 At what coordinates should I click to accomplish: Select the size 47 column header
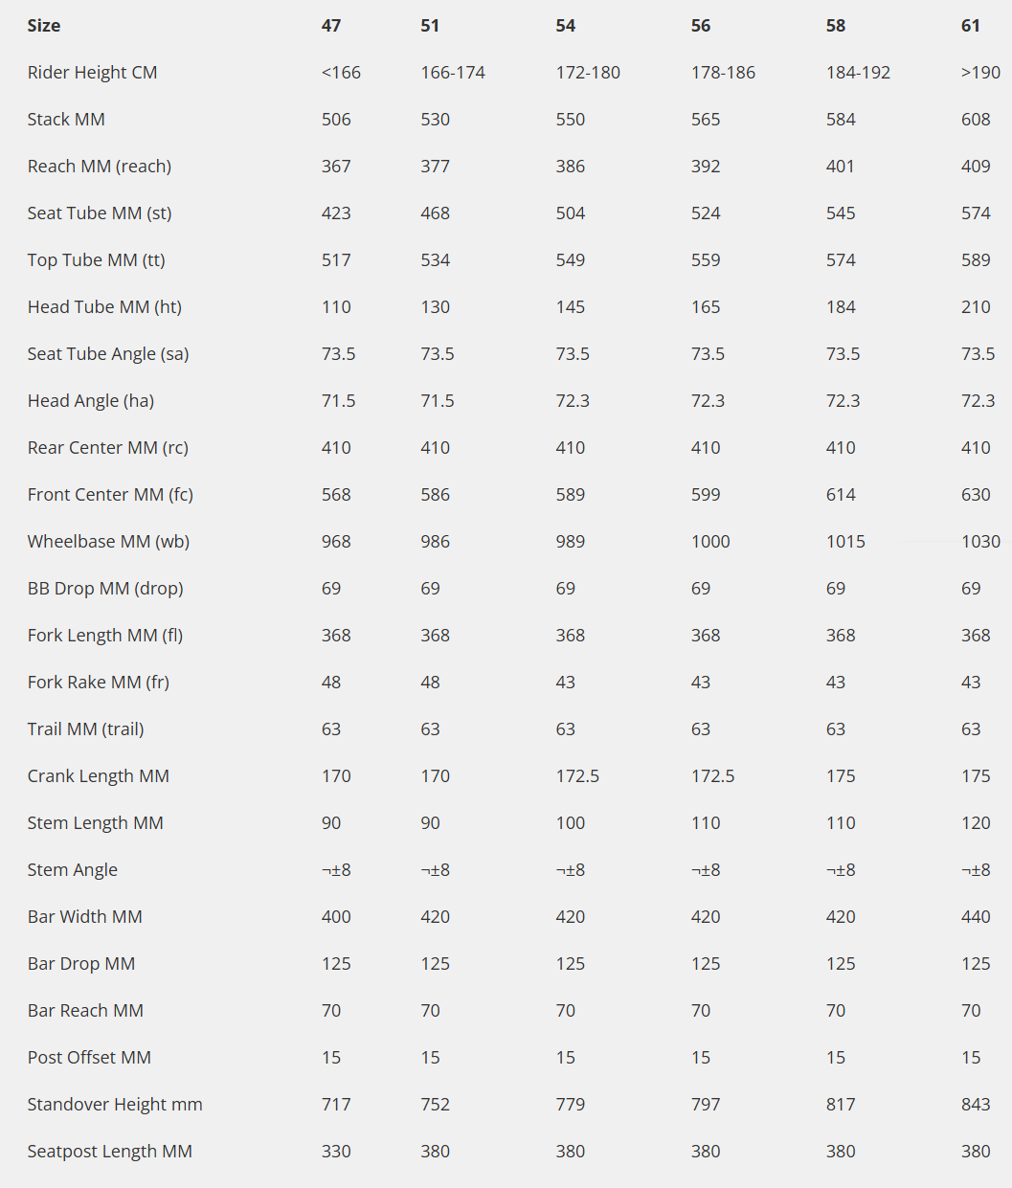(x=331, y=26)
